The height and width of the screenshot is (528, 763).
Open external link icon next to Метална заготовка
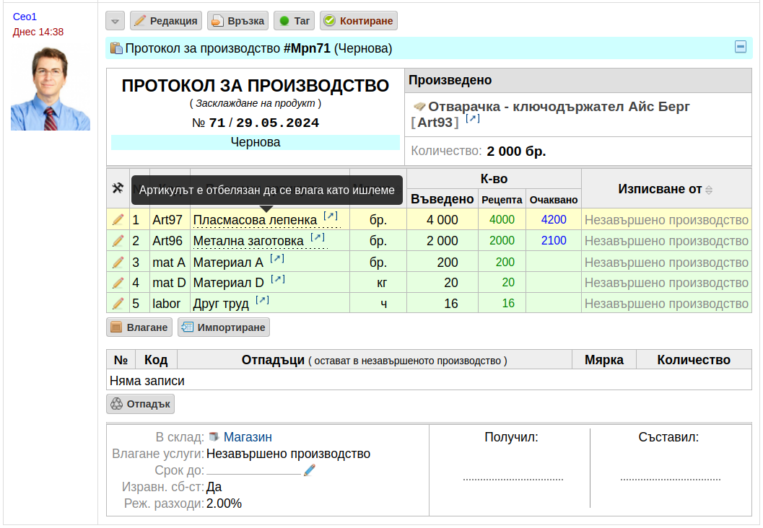coord(318,237)
